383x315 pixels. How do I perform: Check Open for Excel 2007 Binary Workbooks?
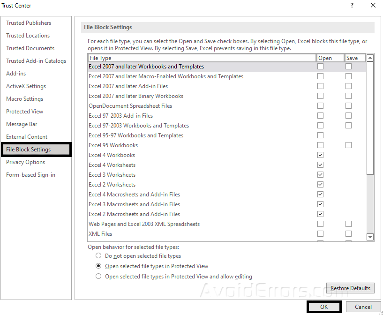pos(320,96)
